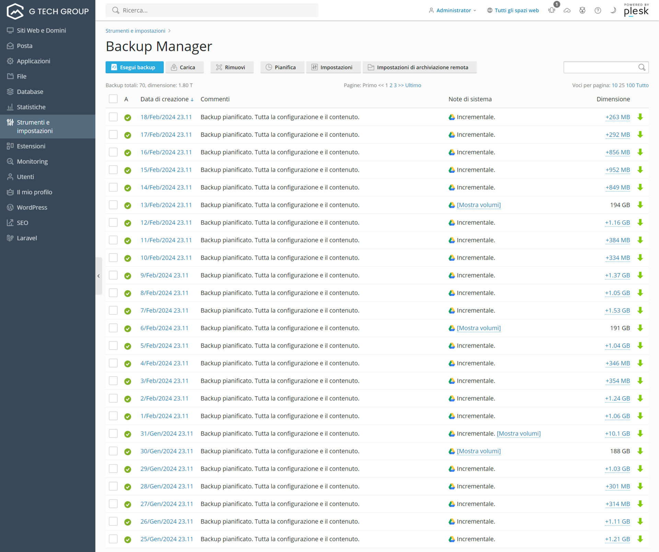659x552 pixels.
Task: Open the notifications bell with badge
Action: [552, 10]
